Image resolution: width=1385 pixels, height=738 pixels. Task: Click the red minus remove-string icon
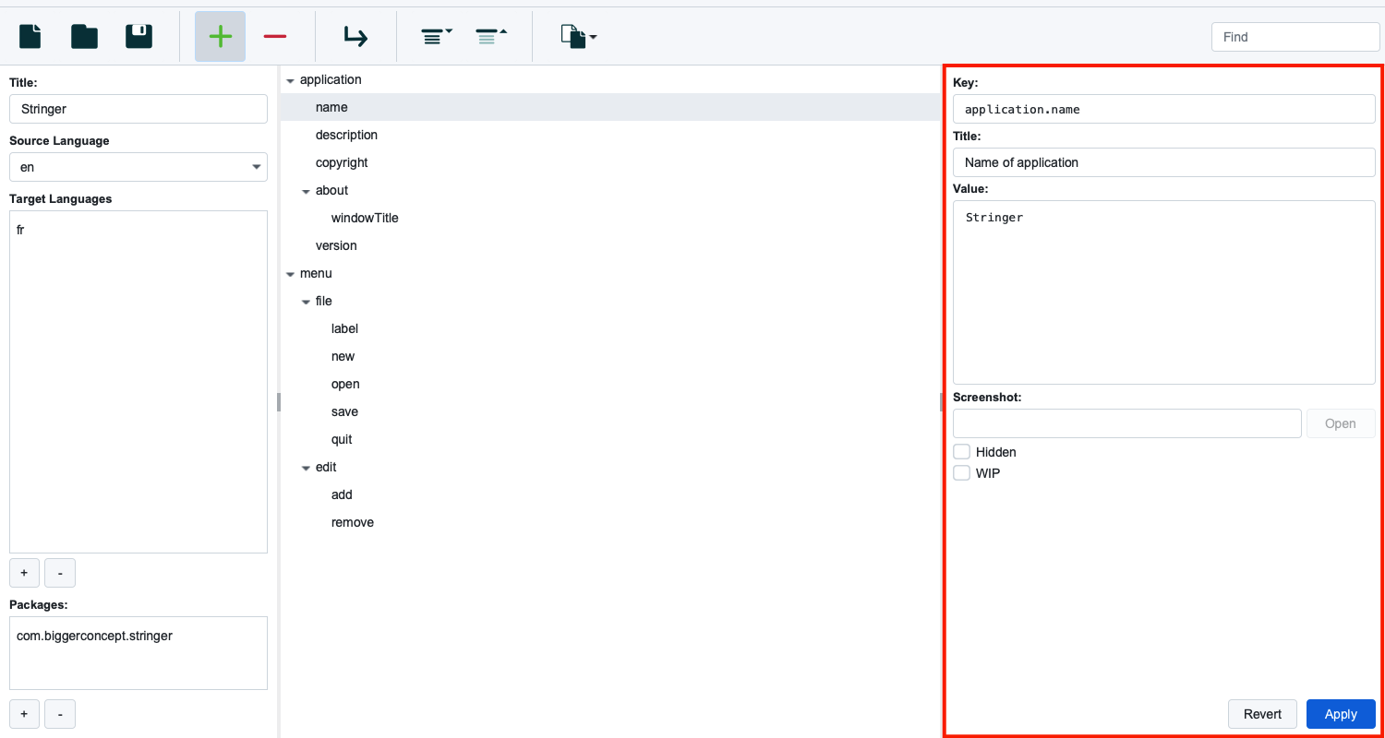tap(275, 36)
